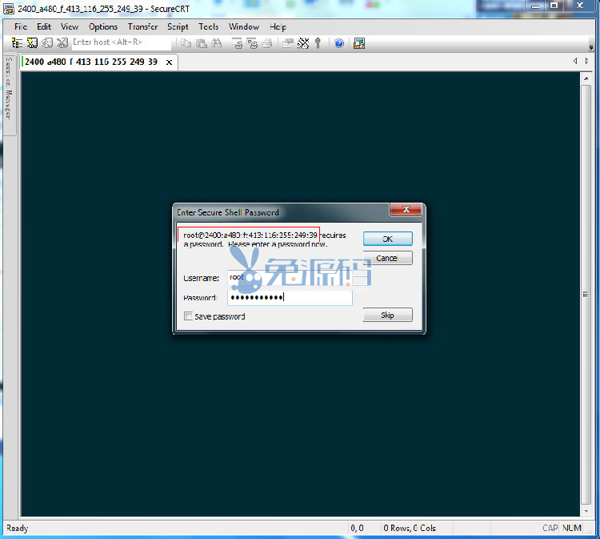Click the Print printer icon
Screen dimensions: 600x539
click(267, 43)
